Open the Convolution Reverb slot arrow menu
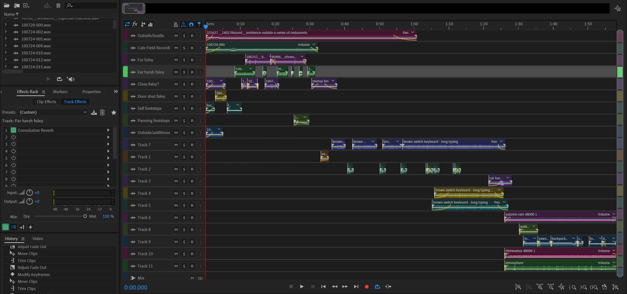This screenshot has width=627, height=294. coord(108,130)
